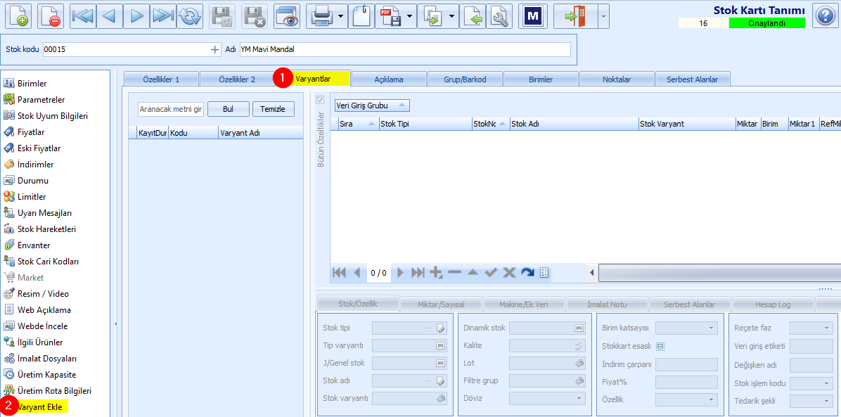Cancel edit with grid navigator X
Image resolution: width=841 pixels, height=417 pixels.
coord(509,273)
